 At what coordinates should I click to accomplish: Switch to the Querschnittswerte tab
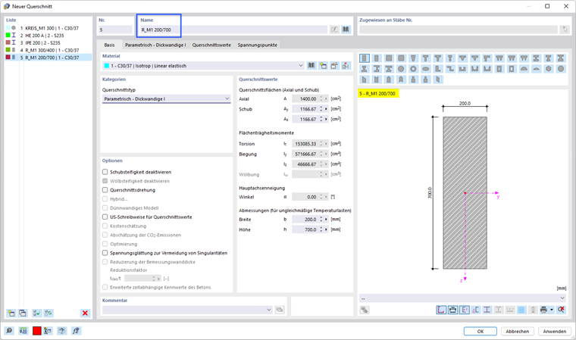(211, 45)
